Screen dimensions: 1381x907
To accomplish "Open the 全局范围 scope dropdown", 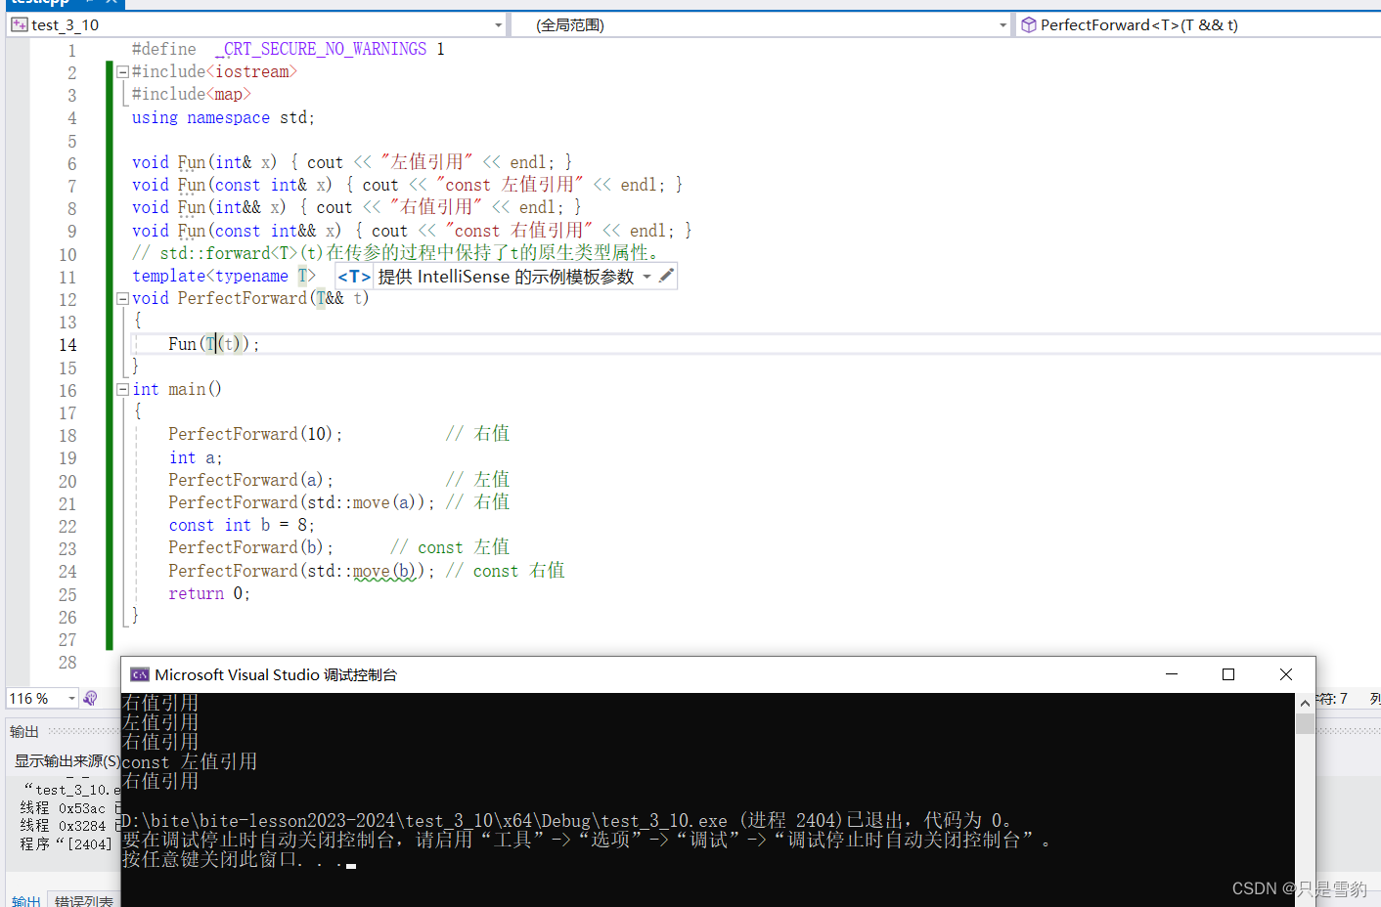I will (762, 24).
